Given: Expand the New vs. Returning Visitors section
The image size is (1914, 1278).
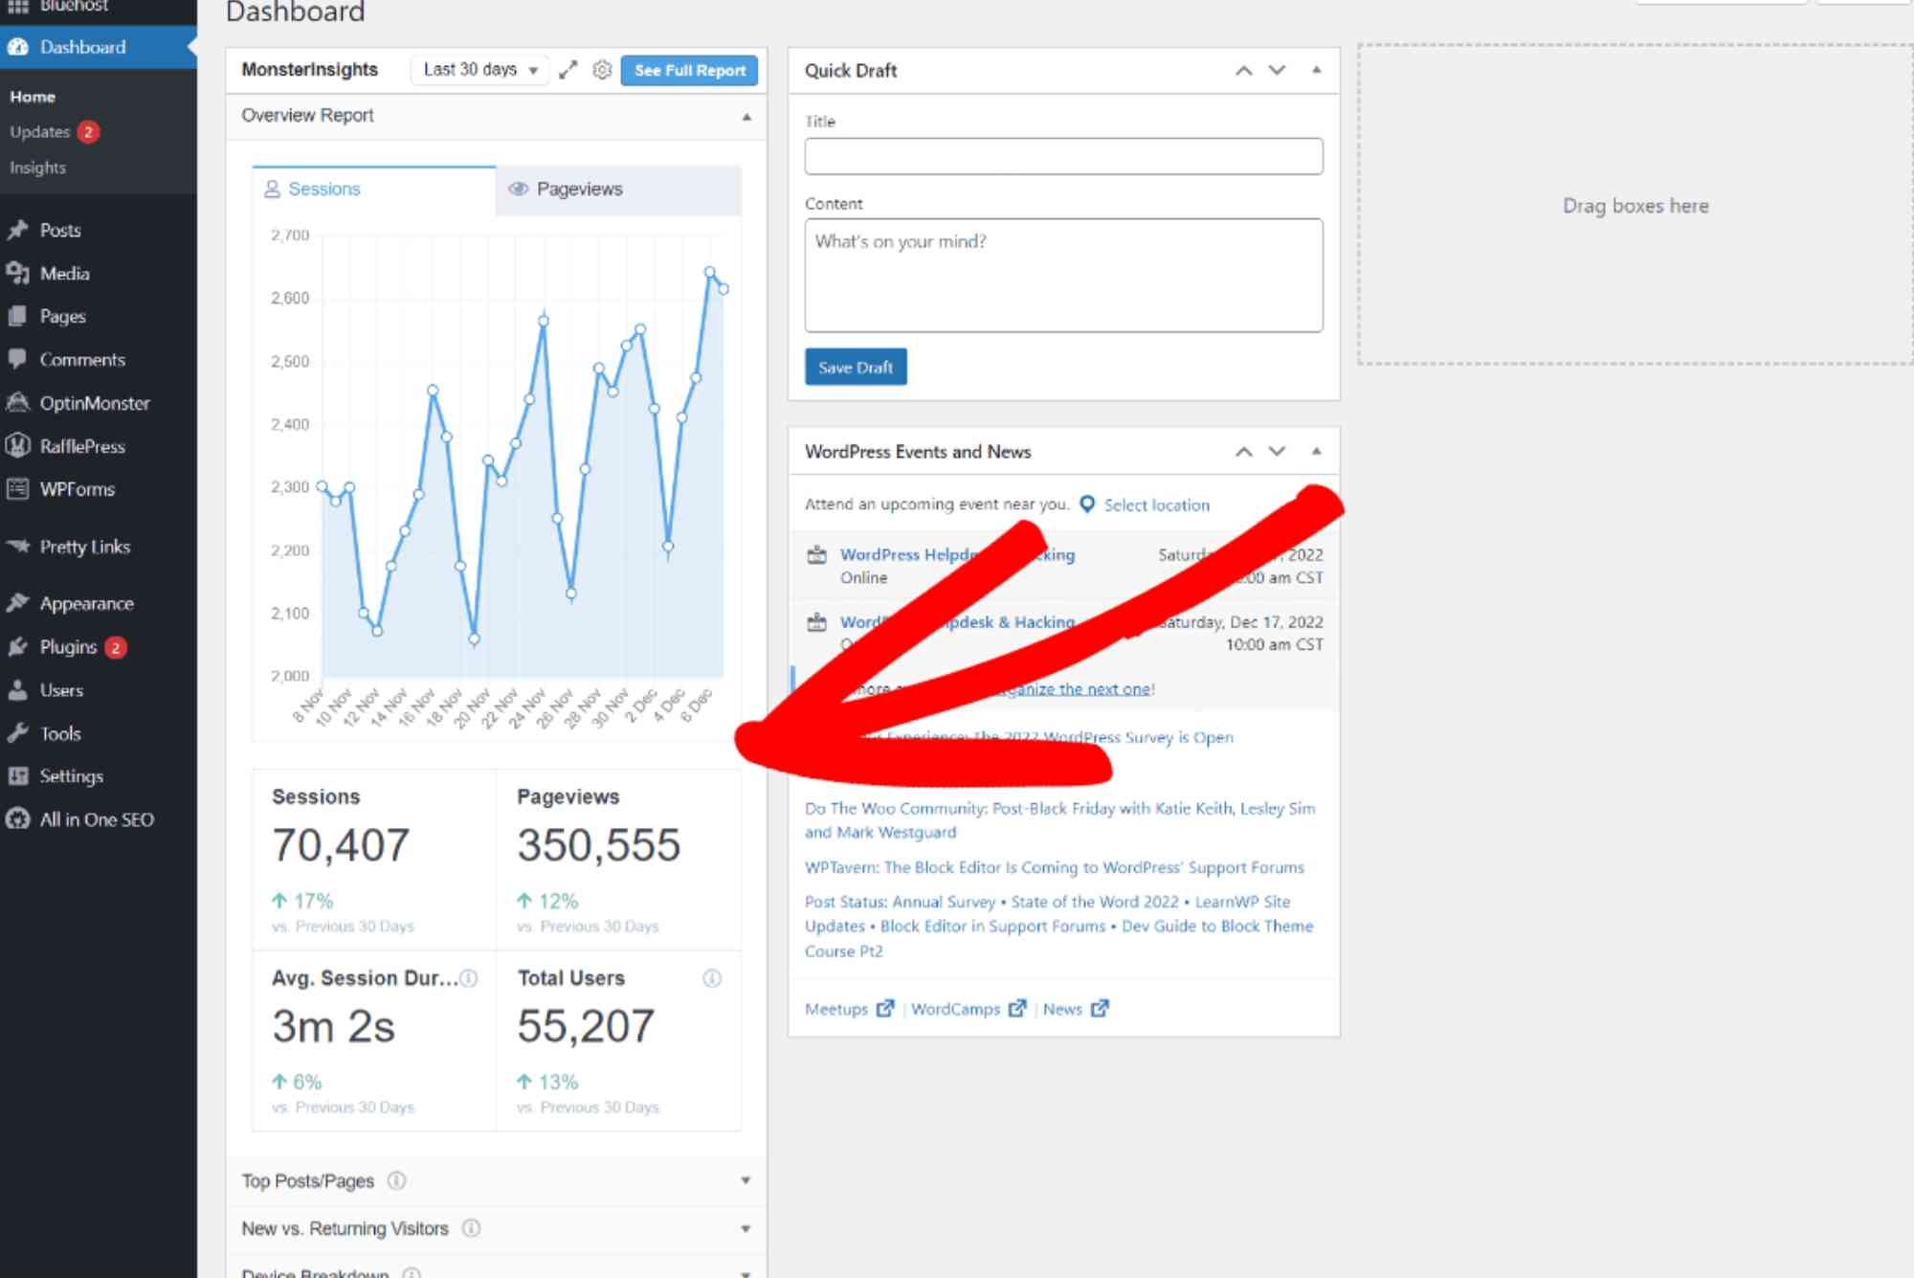Looking at the screenshot, I should coord(746,1228).
